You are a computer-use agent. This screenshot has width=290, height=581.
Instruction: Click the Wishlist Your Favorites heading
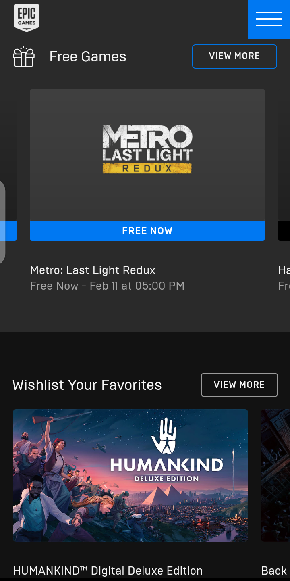87,385
